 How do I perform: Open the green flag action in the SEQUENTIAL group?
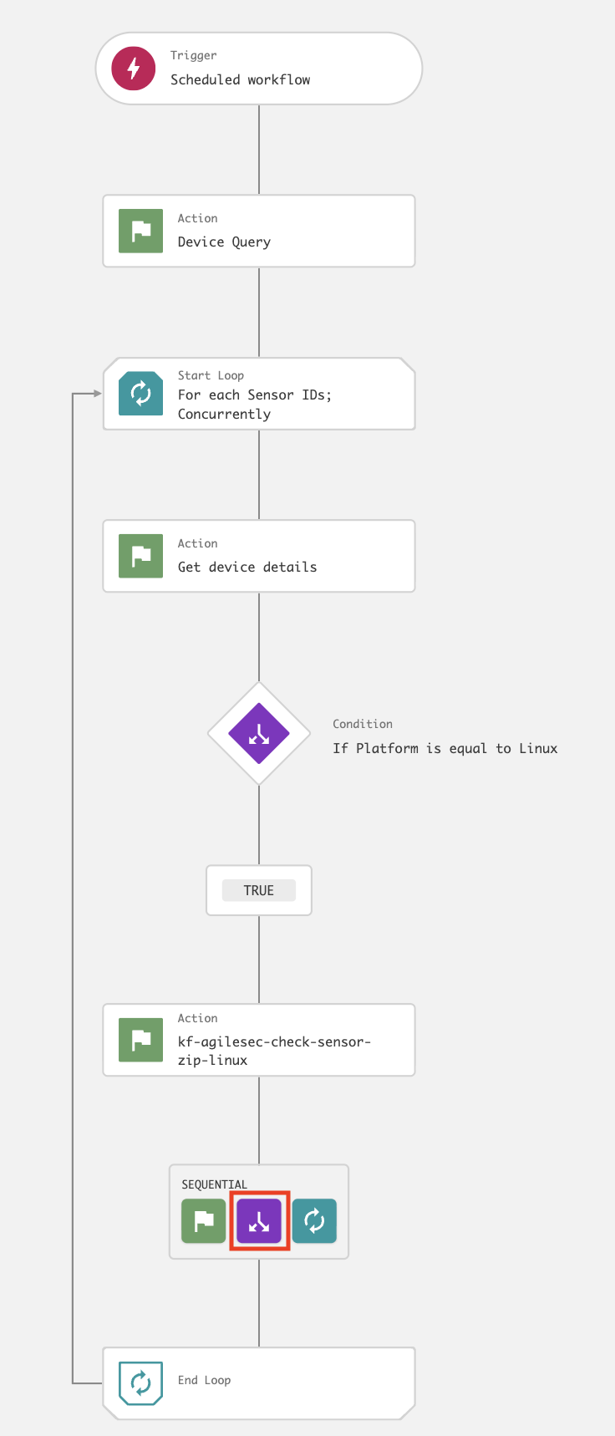[204, 1221]
